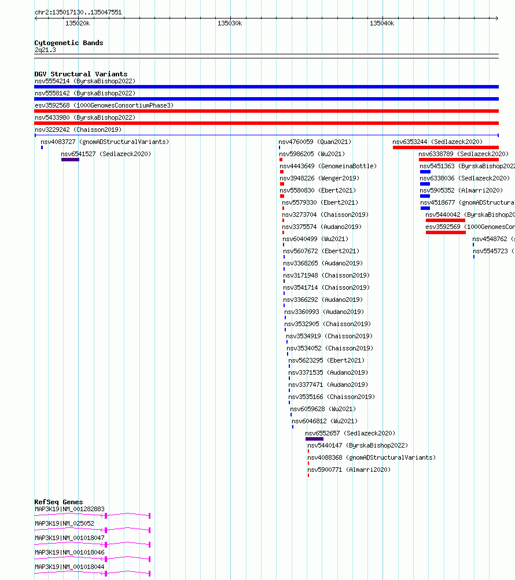Open nsv6353244 (Sedlazeck2020) variant label
This screenshot has width=515, height=580.
[437, 142]
